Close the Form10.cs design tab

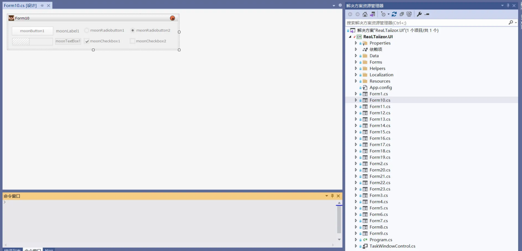pos(48,6)
